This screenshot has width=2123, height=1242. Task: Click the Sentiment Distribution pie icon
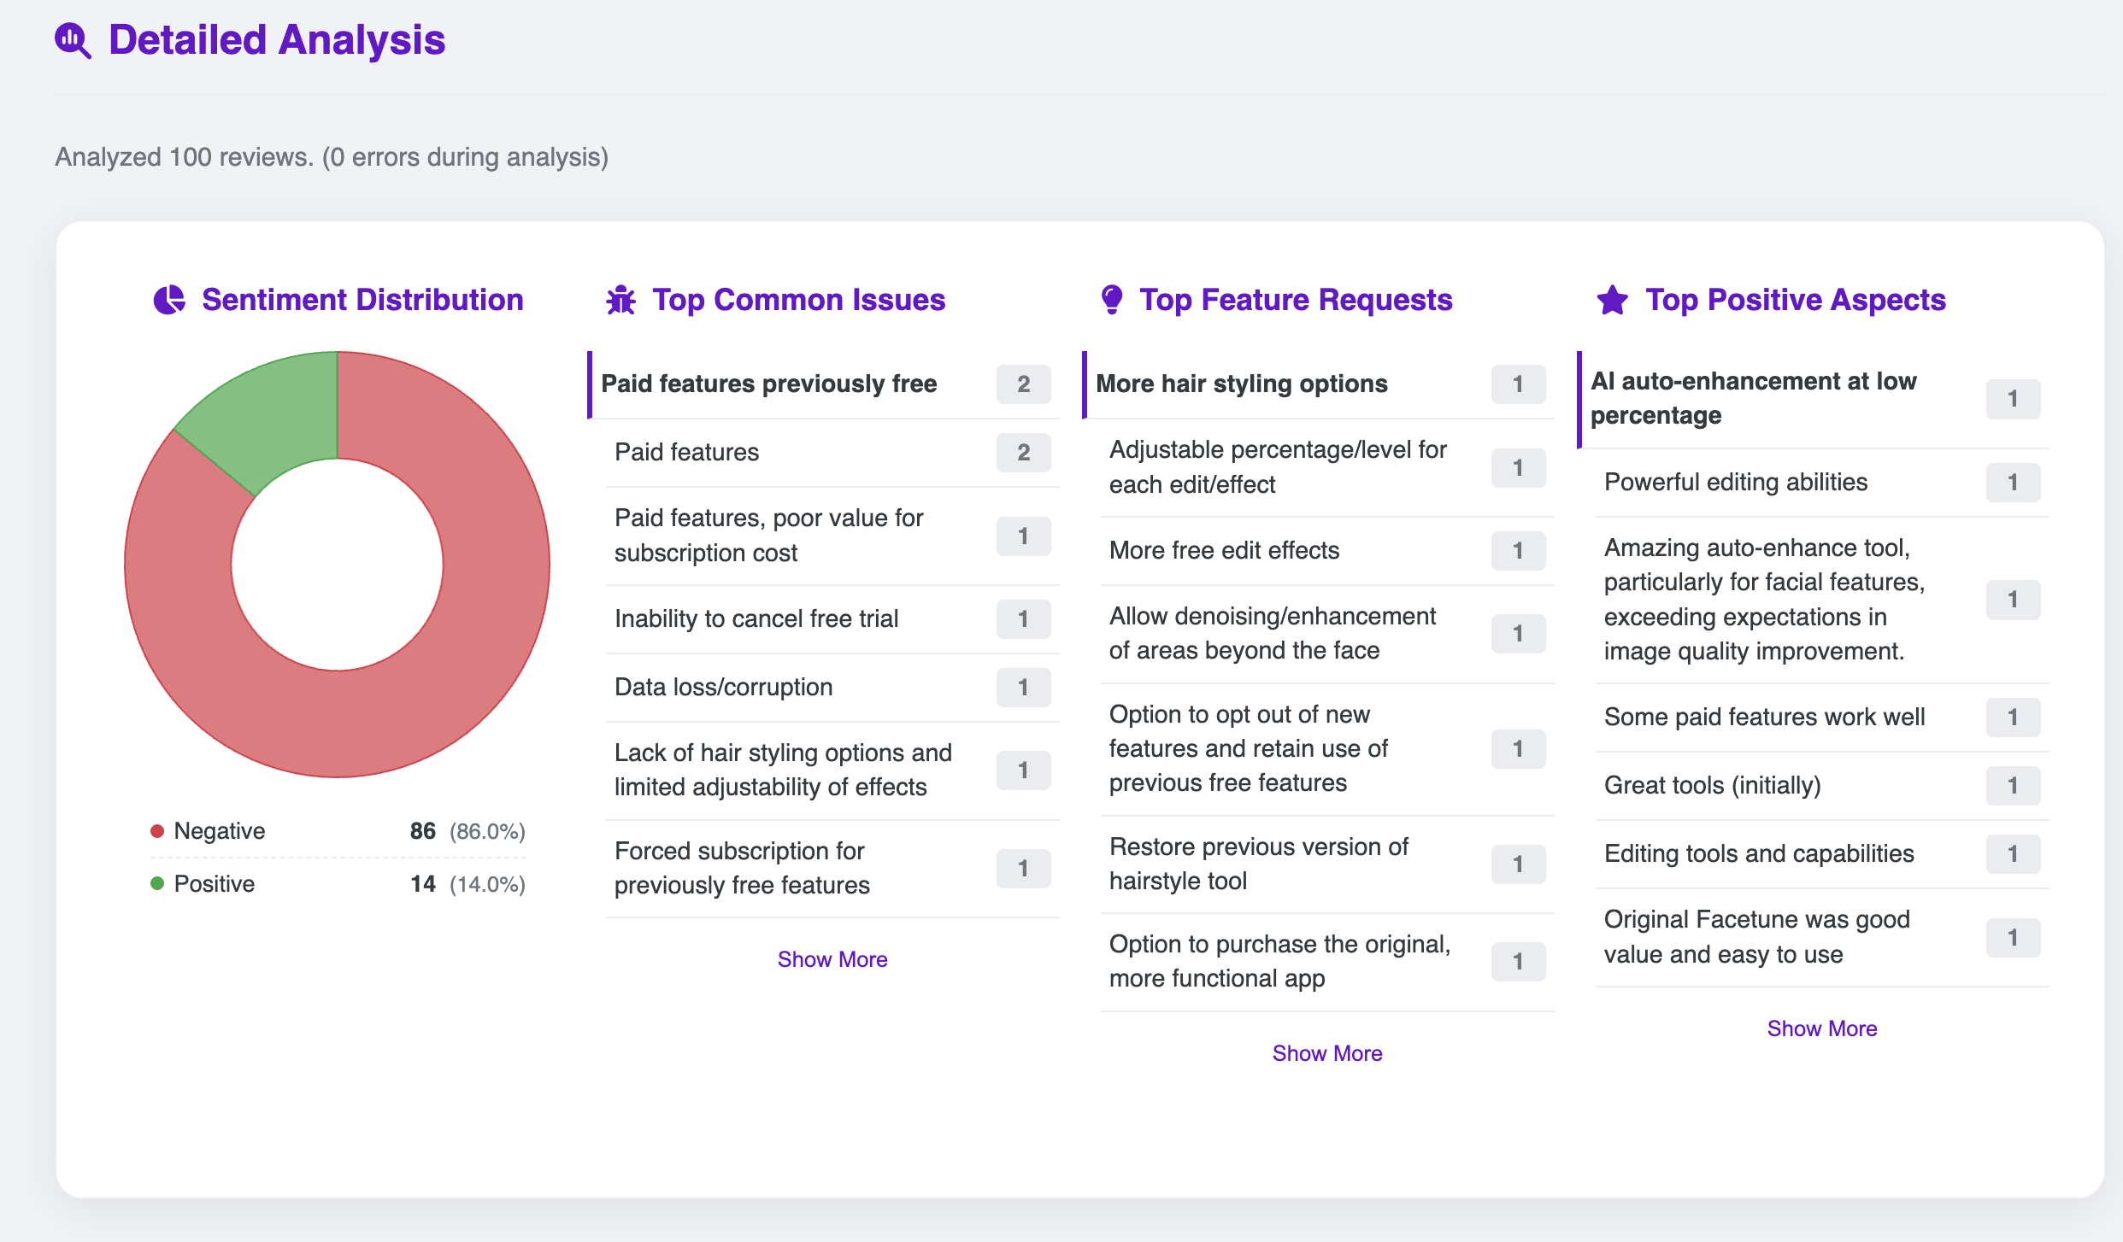pos(169,300)
